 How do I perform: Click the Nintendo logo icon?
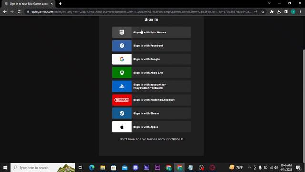coord(122,100)
